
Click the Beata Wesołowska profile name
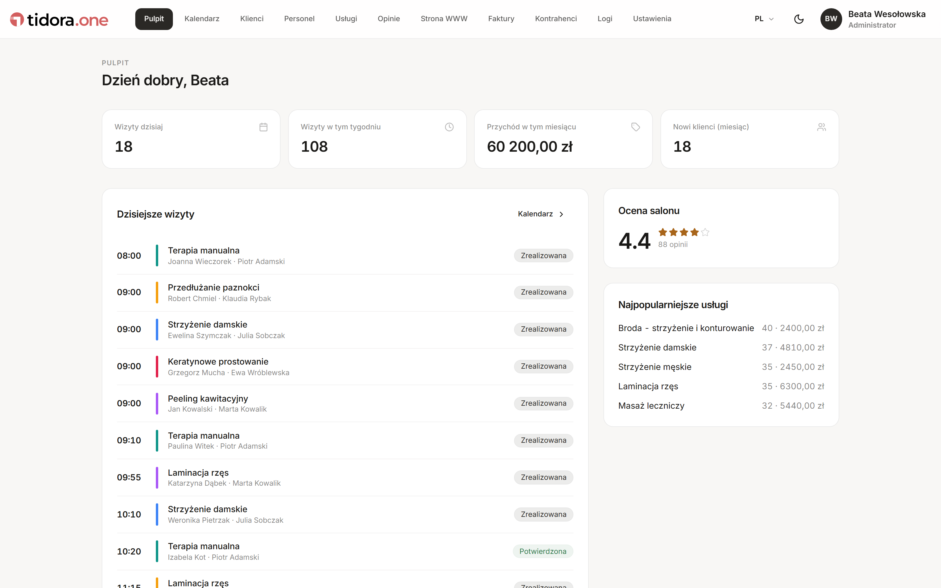(x=887, y=14)
